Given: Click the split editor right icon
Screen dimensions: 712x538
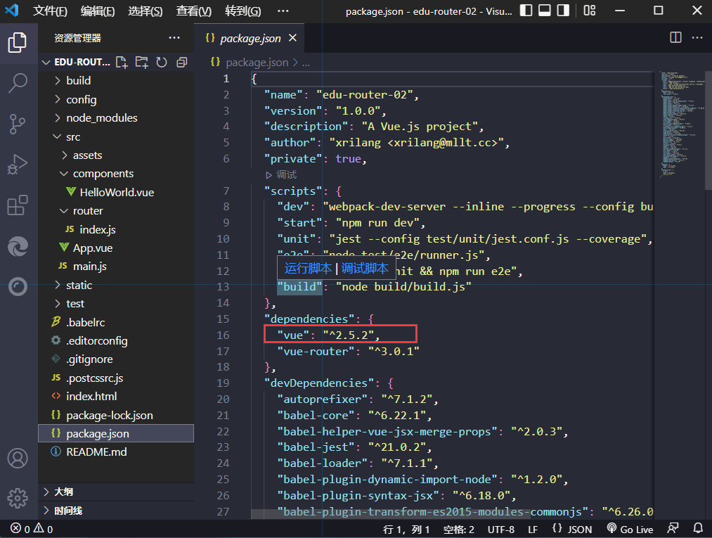Looking at the screenshot, I should coord(675,38).
